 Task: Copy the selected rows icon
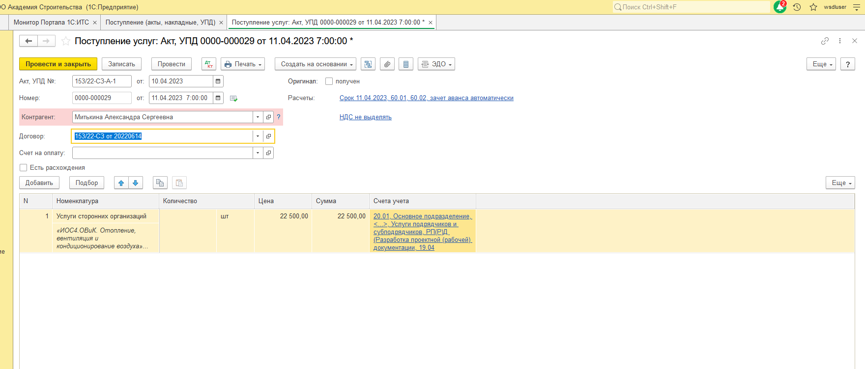[x=160, y=183]
